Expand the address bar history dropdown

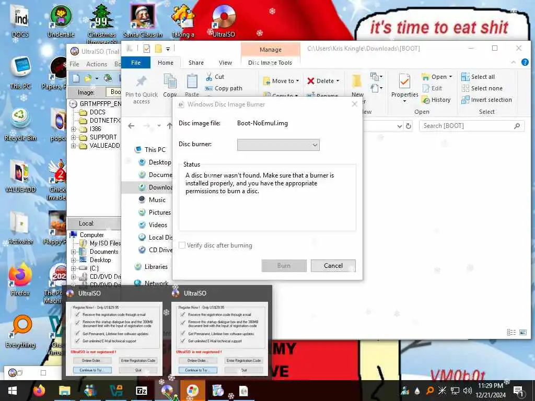pyautogui.click(x=400, y=126)
